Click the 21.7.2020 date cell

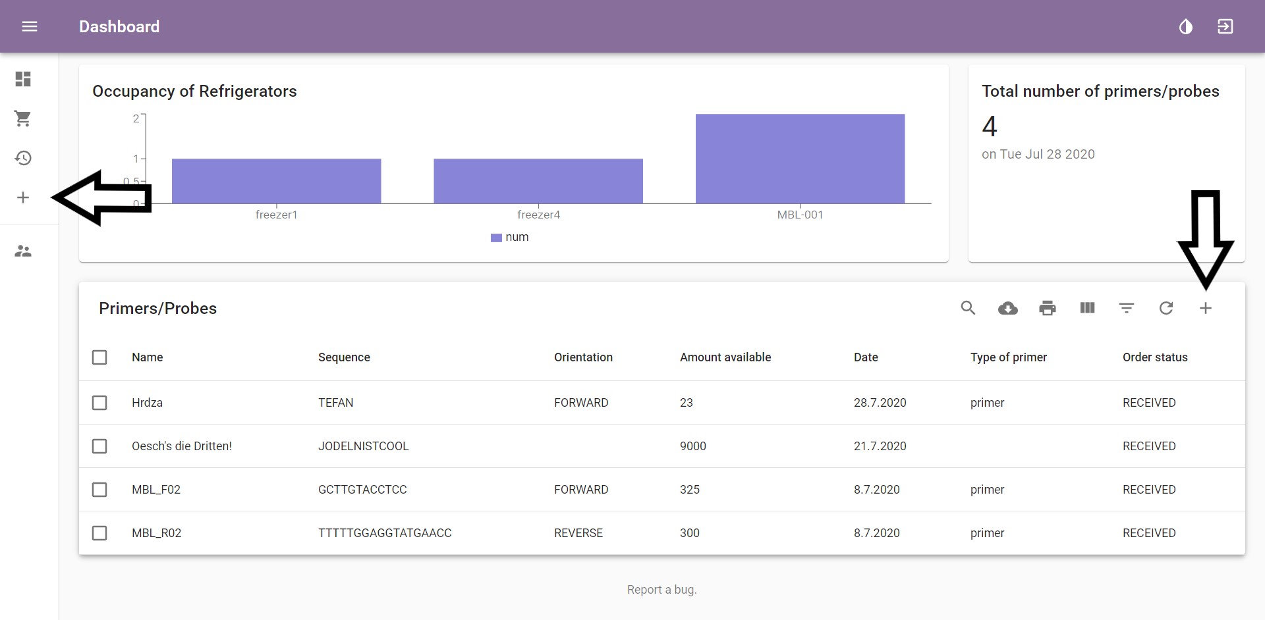(x=880, y=446)
